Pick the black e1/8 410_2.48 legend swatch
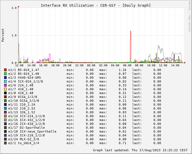This screenshot has height=154, width=192. click(5, 93)
